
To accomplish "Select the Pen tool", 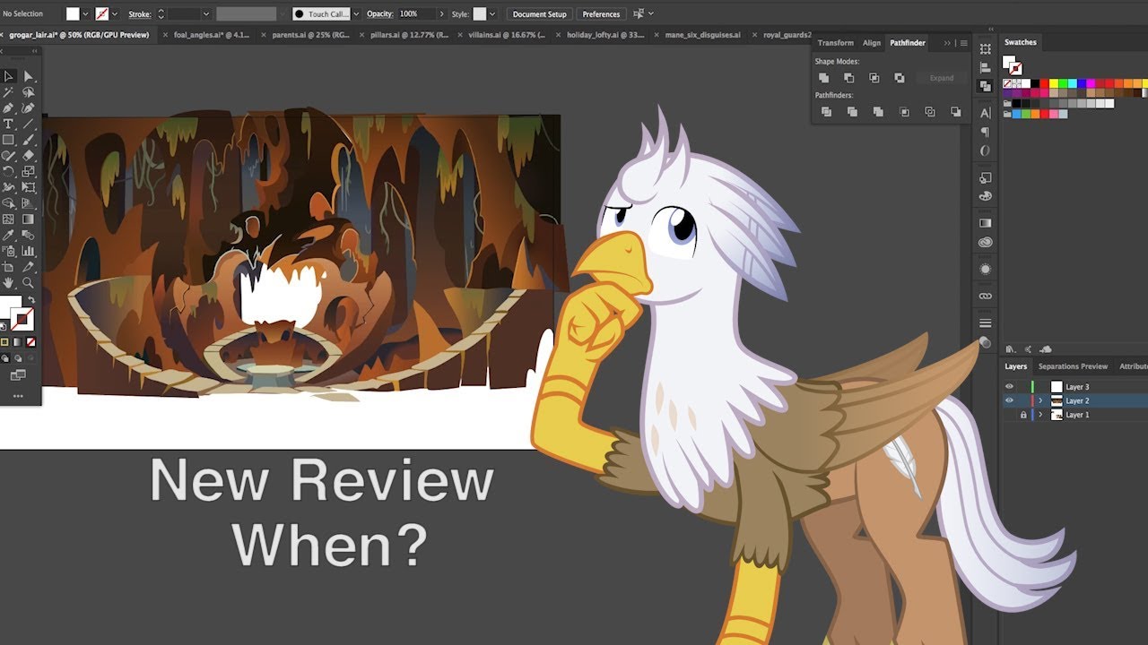I will [8, 107].
